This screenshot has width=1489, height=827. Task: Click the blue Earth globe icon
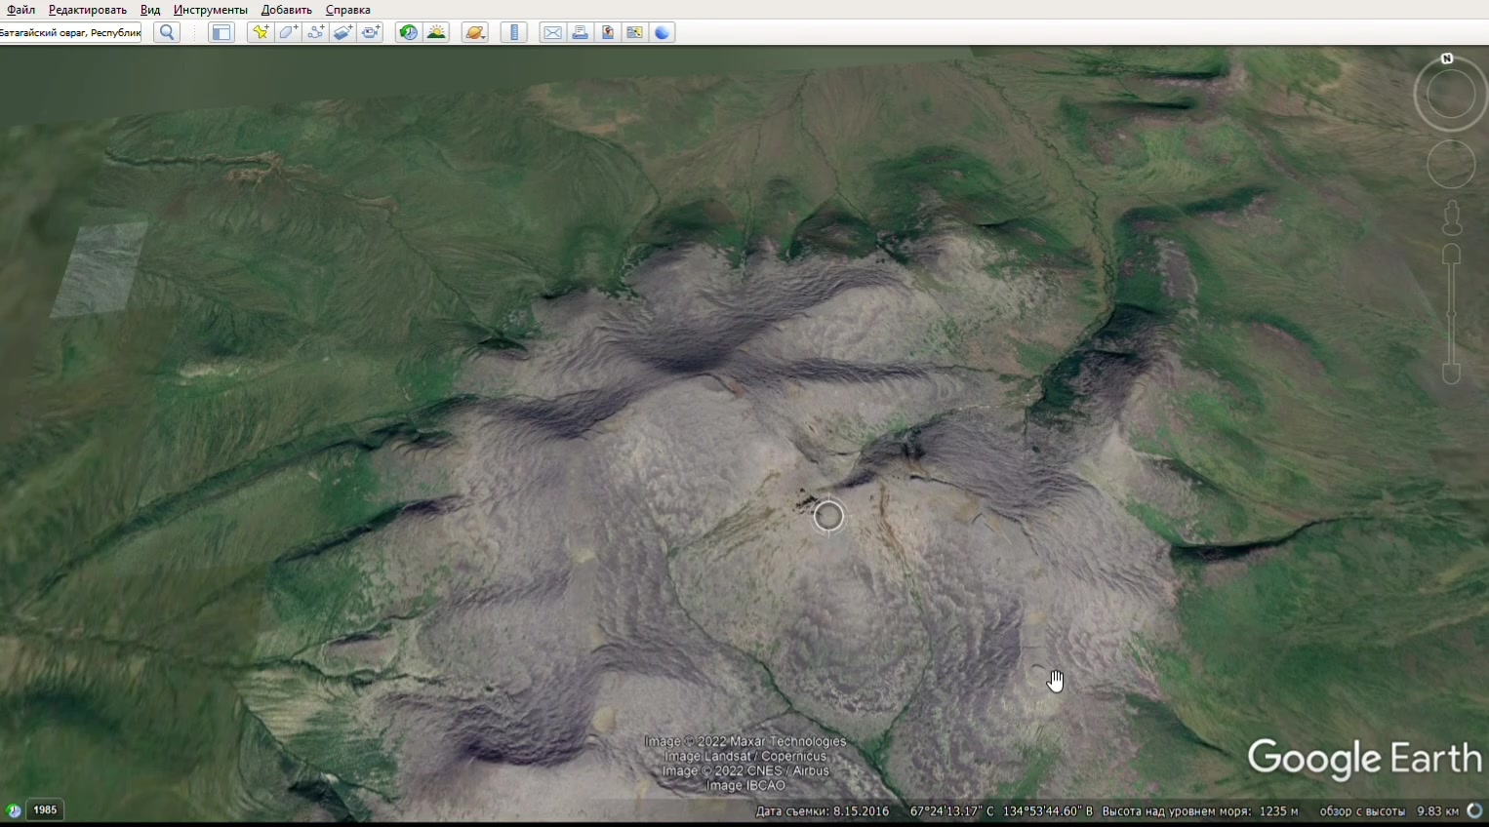pos(662,32)
